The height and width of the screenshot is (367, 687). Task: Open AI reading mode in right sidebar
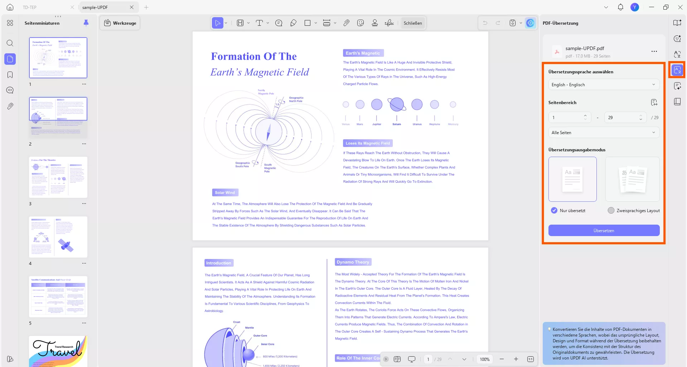click(677, 23)
